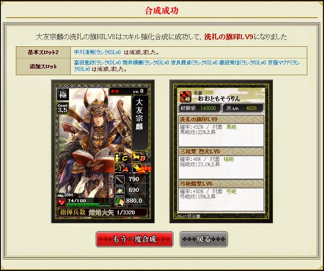Screen dimensions: 324x271
Task: Select the 三段撃 烈火LV5 skill header
Action: [x=221, y=151]
